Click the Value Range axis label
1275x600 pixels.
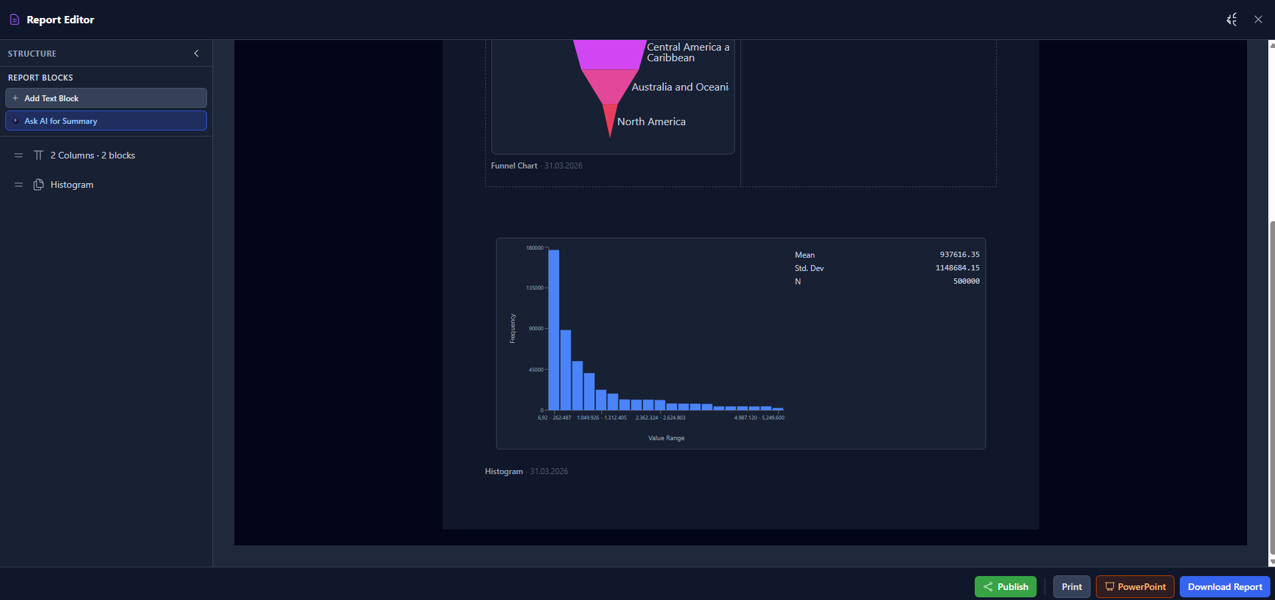tap(666, 438)
